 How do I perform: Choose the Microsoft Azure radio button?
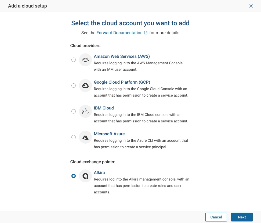point(74,137)
